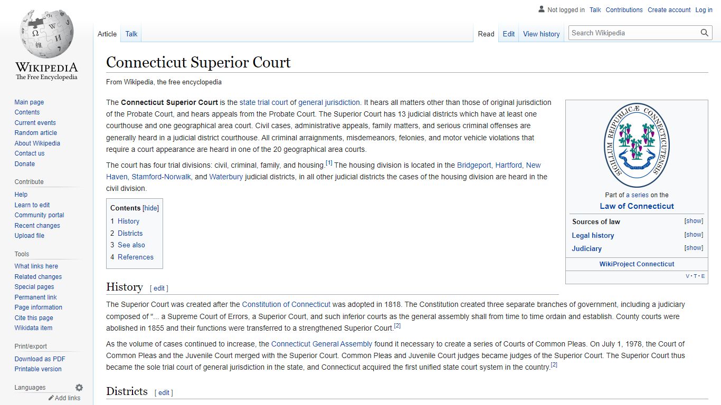Open Printable version
This screenshot has height=405, width=721.
point(38,369)
